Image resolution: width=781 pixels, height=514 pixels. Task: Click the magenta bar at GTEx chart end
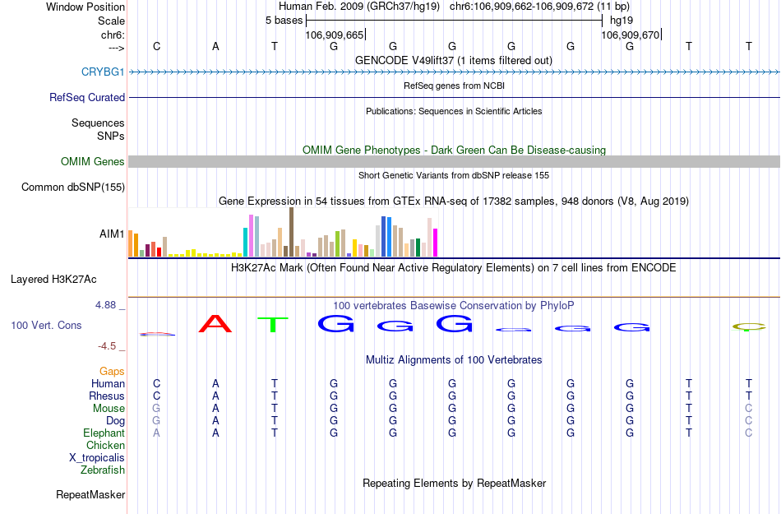(x=436, y=243)
